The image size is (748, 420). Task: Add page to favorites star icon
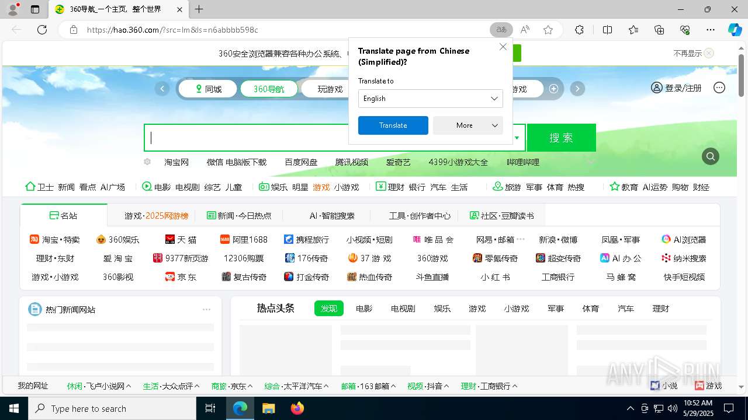[x=548, y=30]
